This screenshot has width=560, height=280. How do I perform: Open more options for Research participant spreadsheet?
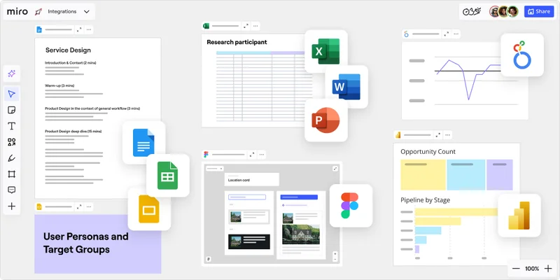[255, 26]
